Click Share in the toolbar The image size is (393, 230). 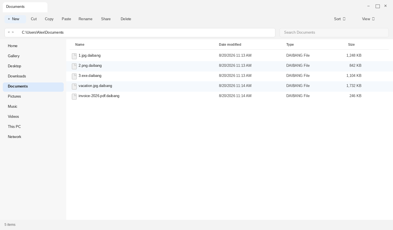[106, 19]
